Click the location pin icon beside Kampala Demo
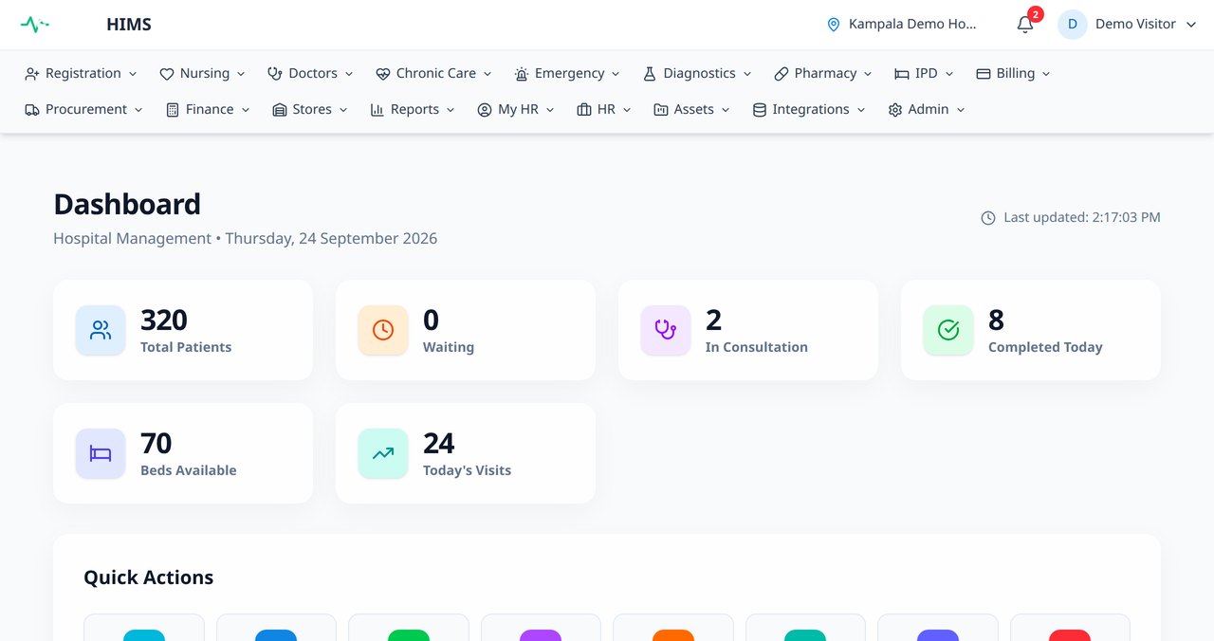 pos(834,25)
